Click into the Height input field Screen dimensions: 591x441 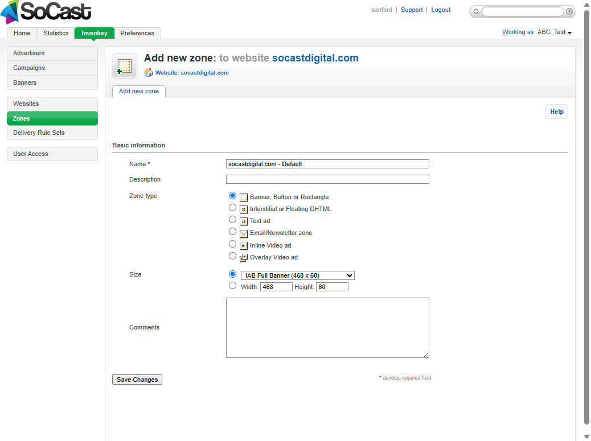pos(332,287)
